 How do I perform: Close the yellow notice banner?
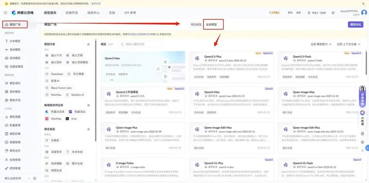coord(363,3)
